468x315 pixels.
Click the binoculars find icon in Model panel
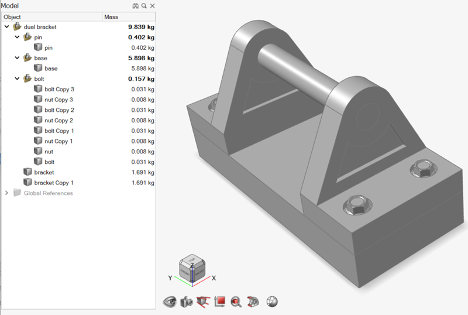[x=135, y=5]
